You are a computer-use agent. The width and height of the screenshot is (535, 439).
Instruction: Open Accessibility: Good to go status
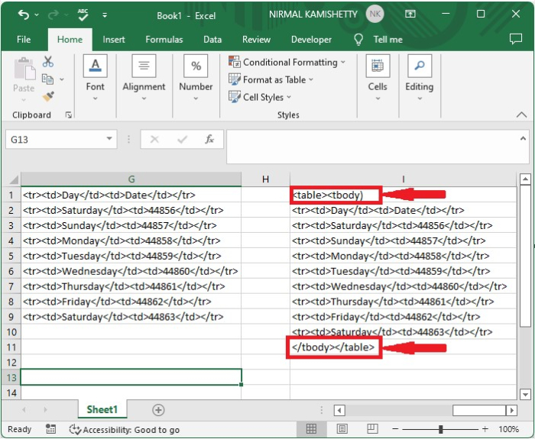124,430
